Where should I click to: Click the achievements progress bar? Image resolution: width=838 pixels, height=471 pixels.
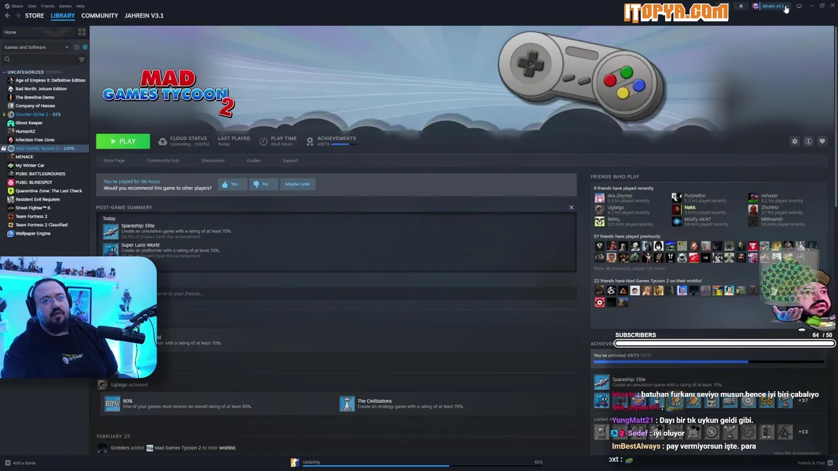tap(708, 361)
